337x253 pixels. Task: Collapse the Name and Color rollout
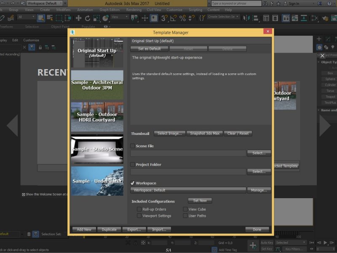click(318, 110)
